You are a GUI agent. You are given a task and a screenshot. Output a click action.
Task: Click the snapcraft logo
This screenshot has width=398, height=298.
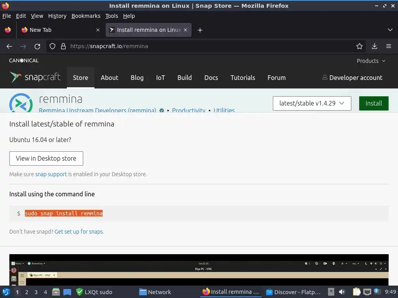(35, 77)
